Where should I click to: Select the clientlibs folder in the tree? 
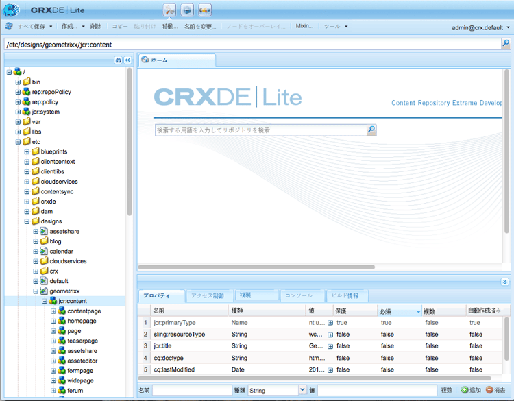[53, 171]
